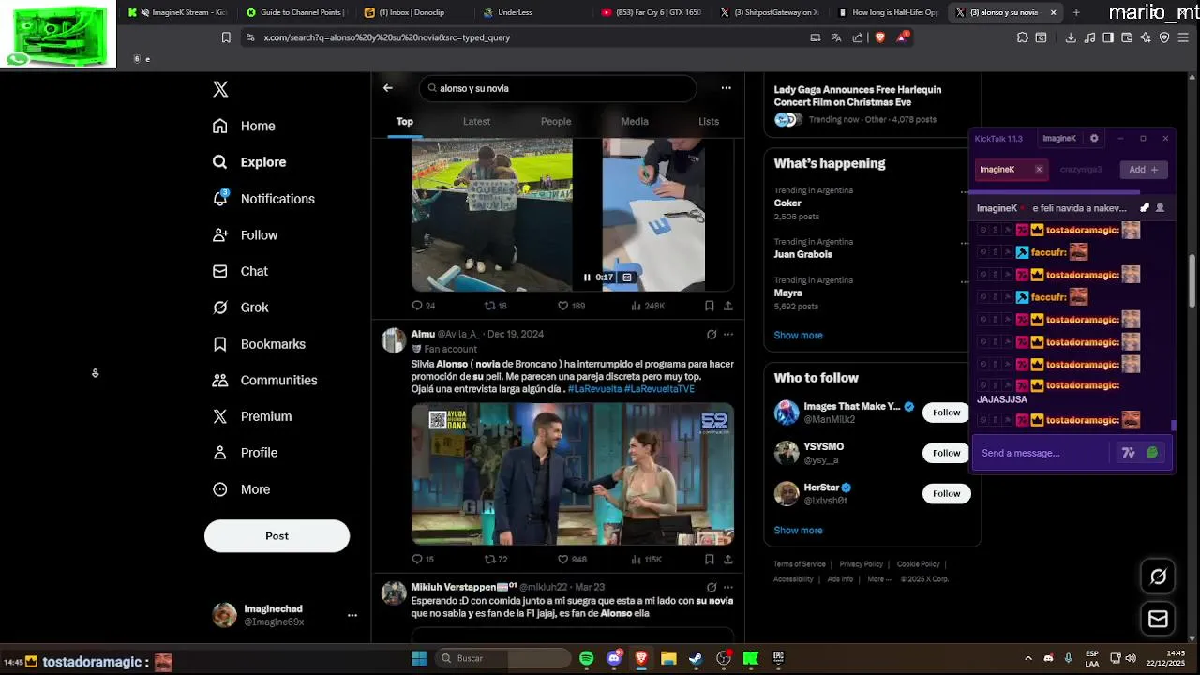Pause the playing video at 0:17

(587, 277)
